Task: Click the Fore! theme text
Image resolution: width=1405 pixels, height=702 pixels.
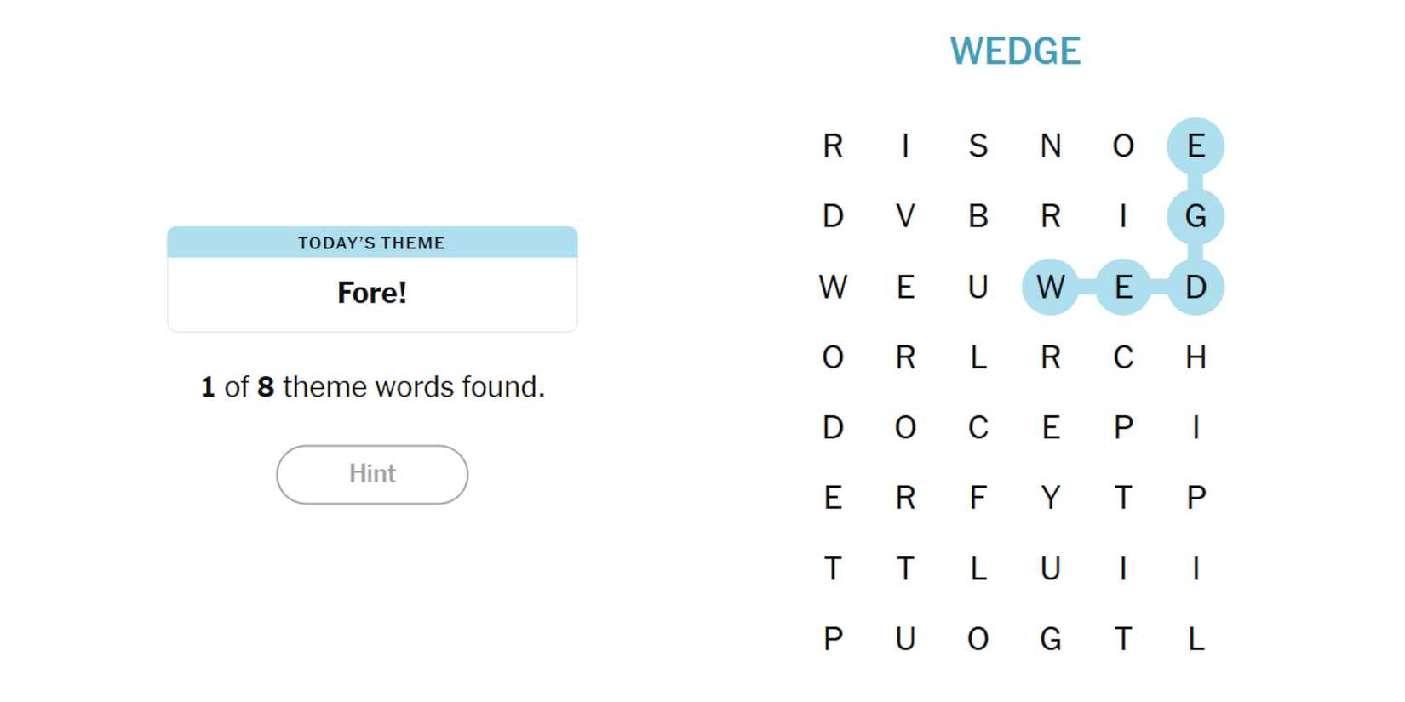Action: [372, 293]
